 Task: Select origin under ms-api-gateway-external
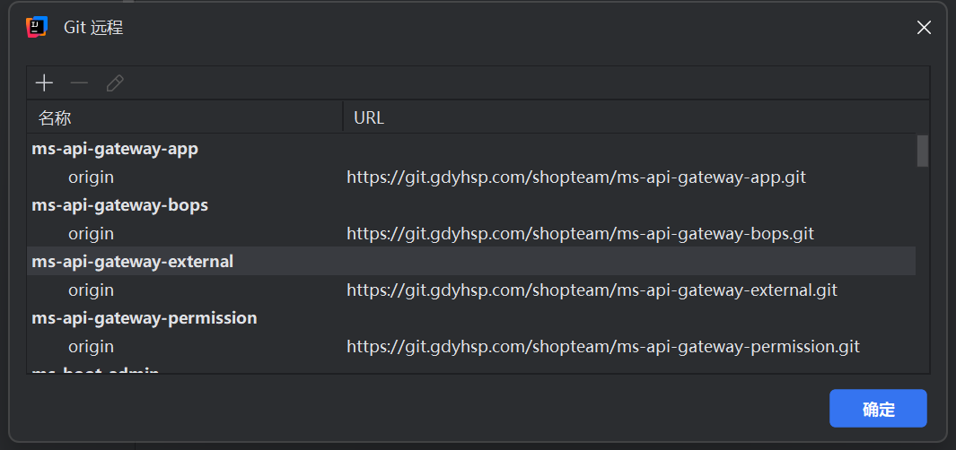(x=91, y=290)
